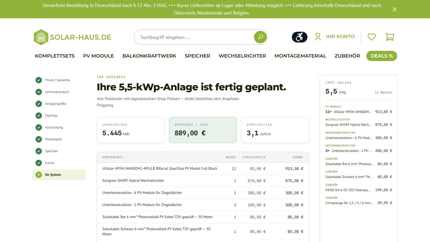Open IHR KONTO link

click(x=340, y=37)
